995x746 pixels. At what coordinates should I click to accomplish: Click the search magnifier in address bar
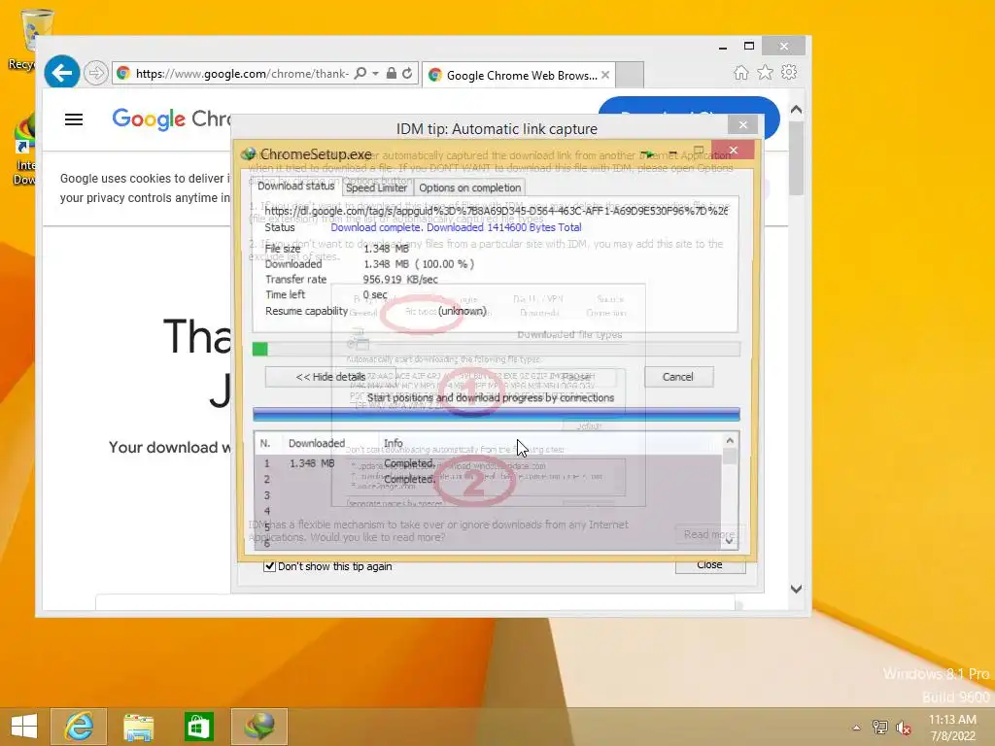point(360,74)
